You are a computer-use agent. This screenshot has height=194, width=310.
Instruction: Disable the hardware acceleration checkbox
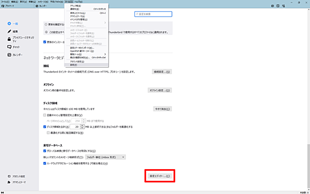44,163
